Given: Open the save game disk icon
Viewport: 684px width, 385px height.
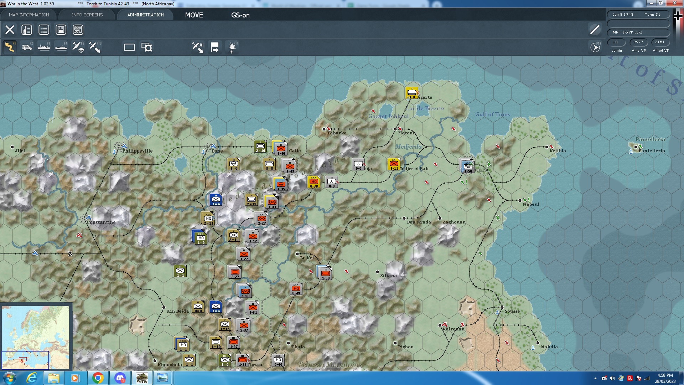Looking at the screenshot, I should 61,30.
